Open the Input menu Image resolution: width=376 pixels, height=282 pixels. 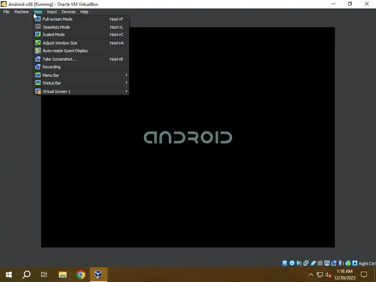pyautogui.click(x=52, y=12)
